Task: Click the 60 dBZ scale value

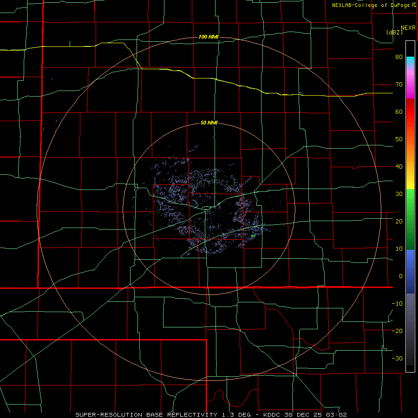Action: tap(399, 111)
